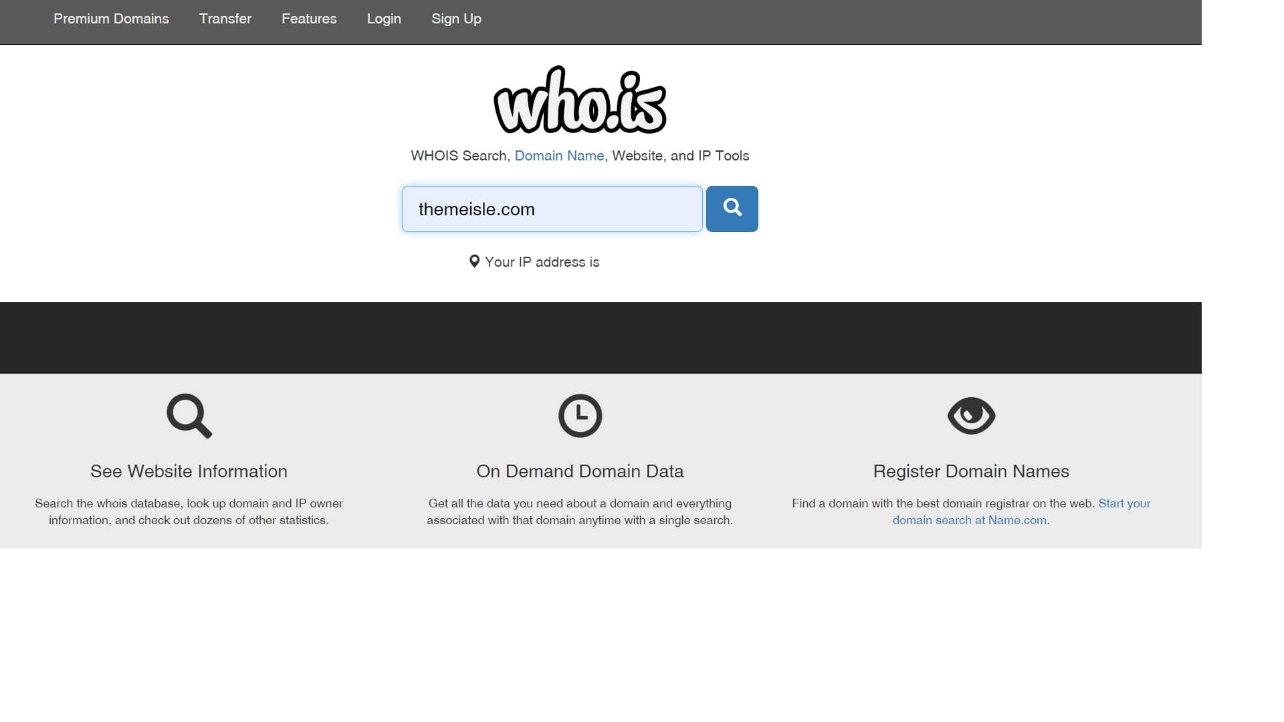Toggle the See Website Information search icon
The width and height of the screenshot is (1284, 722).
pyautogui.click(x=189, y=415)
